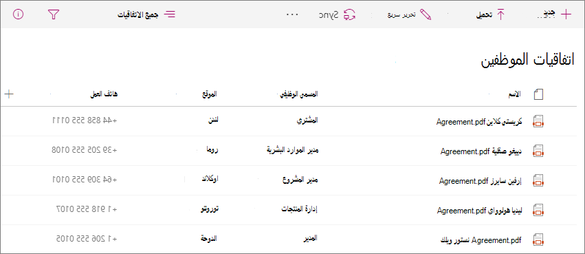Viewport: 585px width, 254px height.
Task: Open جميع الاتفاقيات view selector
Action: pyautogui.click(x=138, y=15)
